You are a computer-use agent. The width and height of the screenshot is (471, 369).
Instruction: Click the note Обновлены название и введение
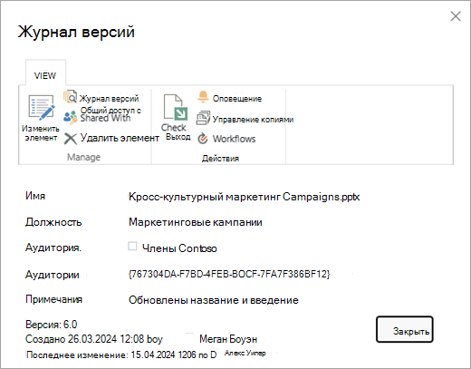coord(214,300)
